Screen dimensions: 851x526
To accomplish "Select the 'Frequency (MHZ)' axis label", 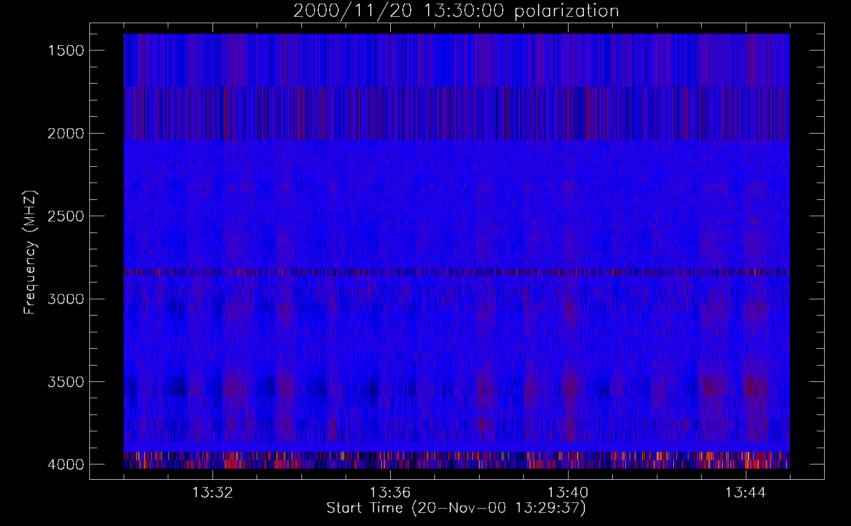I will 30,252.
